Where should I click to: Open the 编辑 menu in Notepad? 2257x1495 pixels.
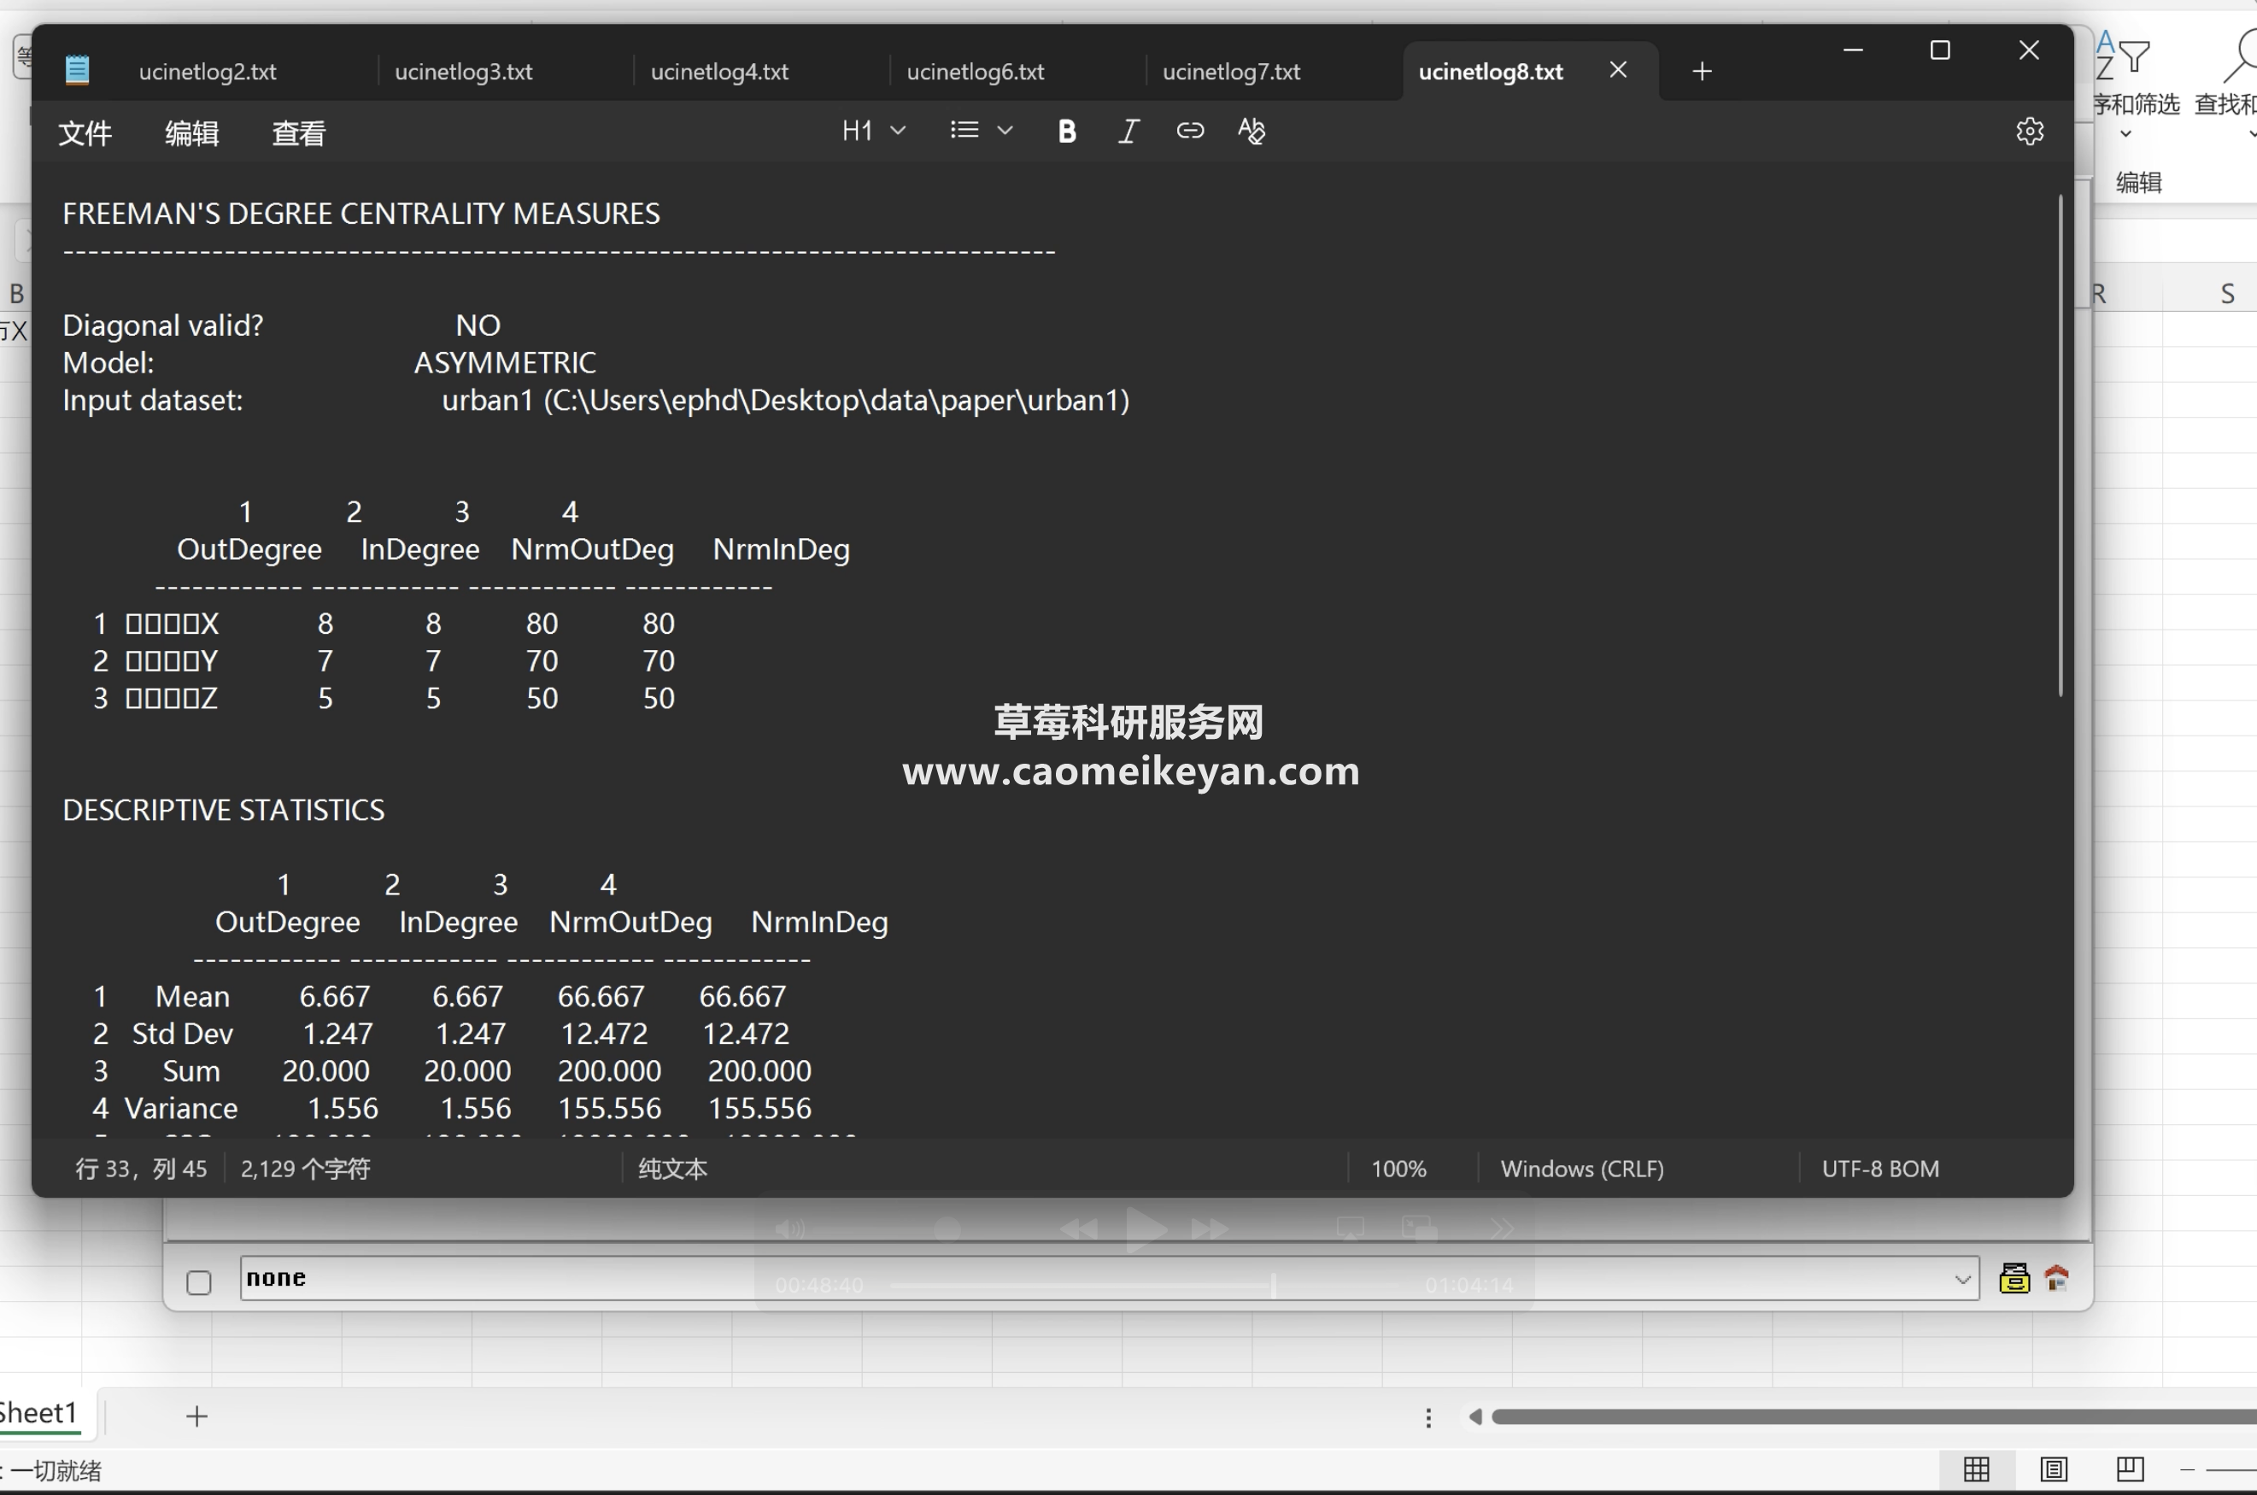tap(191, 133)
